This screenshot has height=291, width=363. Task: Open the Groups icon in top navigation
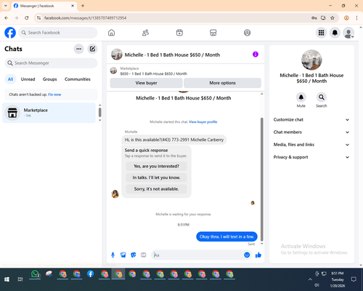click(247, 33)
